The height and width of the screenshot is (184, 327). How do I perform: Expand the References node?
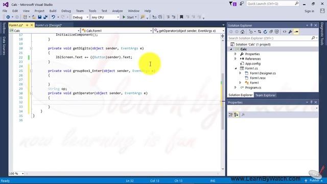click(x=236, y=59)
